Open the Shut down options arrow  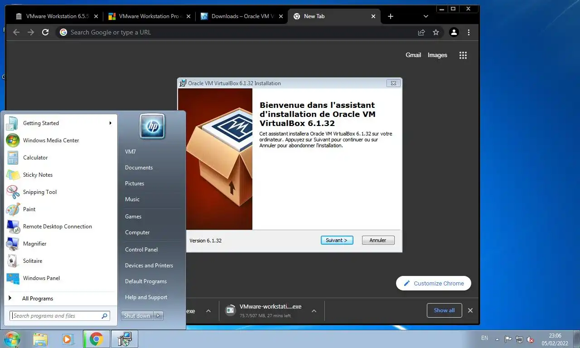click(158, 316)
